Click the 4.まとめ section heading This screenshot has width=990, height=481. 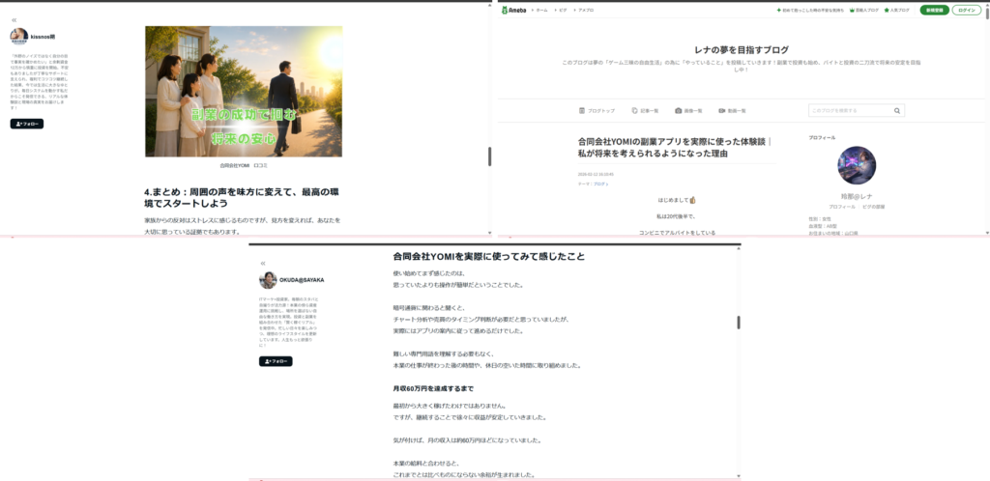click(243, 197)
